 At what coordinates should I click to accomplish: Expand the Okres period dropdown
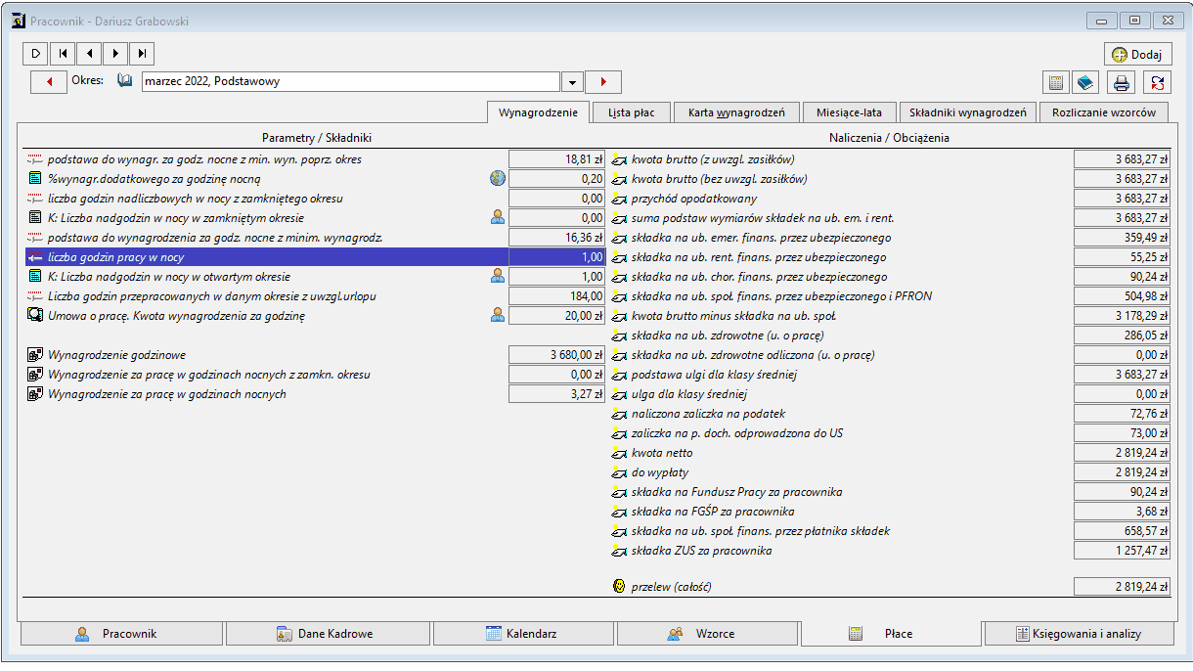tap(572, 82)
